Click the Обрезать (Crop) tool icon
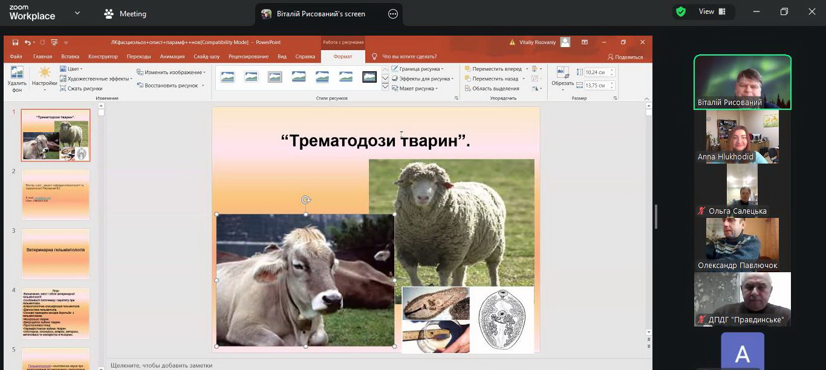Viewport: 826px width, 370px height. tap(562, 74)
